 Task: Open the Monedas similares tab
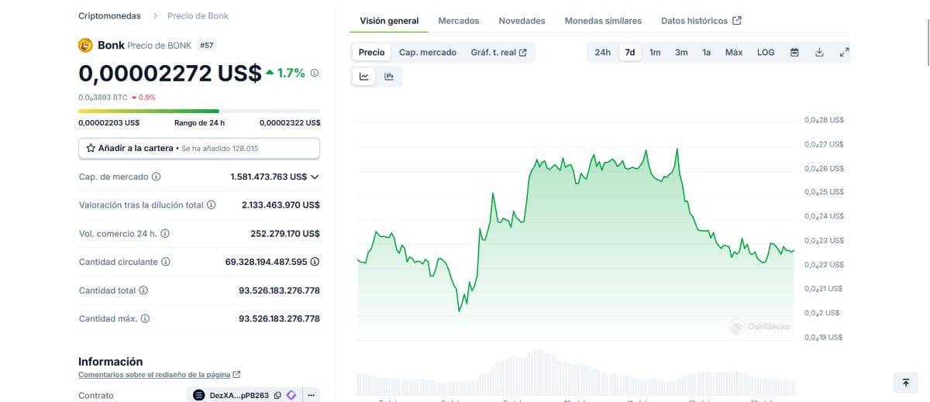click(603, 21)
